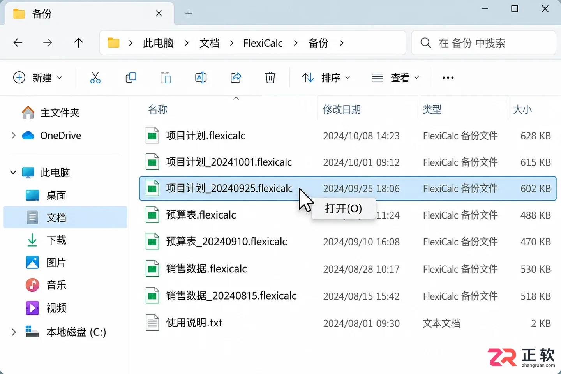This screenshot has width=561, height=374.
Task: Expand the chevron after 备份 in address bar
Action: point(342,43)
